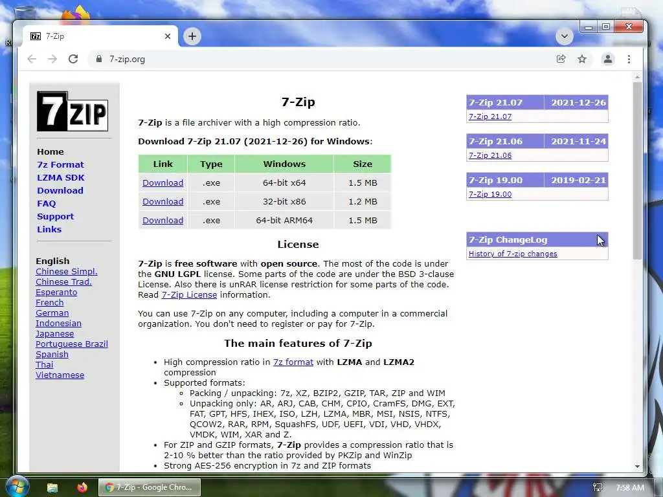Image resolution: width=663 pixels, height=497 pixels.
Task: Select the 7-Zip Google Chrome taskbar button
Action: point(150,487)
